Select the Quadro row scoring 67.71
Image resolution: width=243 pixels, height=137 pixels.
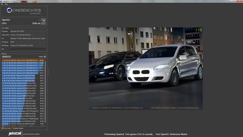tap(23, 96)
